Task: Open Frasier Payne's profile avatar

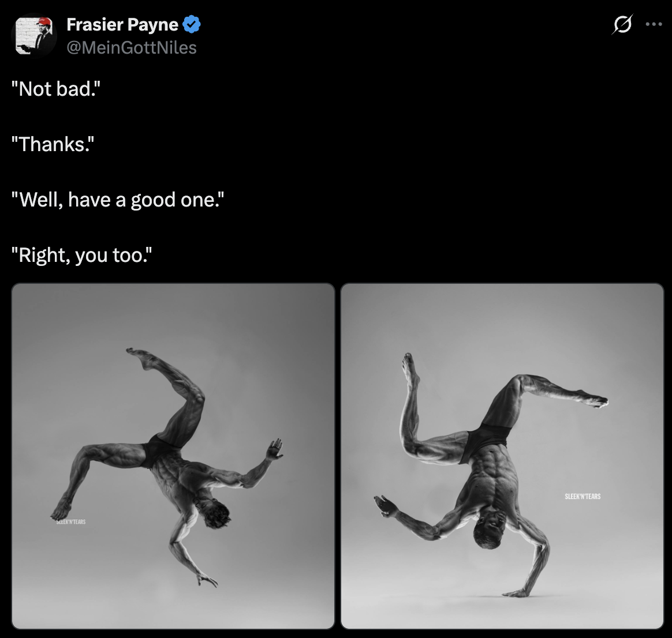Action: tap(34, 36)
